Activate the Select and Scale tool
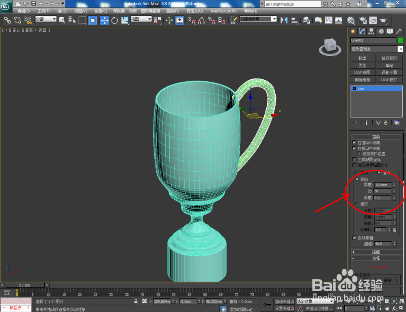Image resolution: width=406 pixels, height=312 pixels. pyautogui.click(x=125, y=20)
